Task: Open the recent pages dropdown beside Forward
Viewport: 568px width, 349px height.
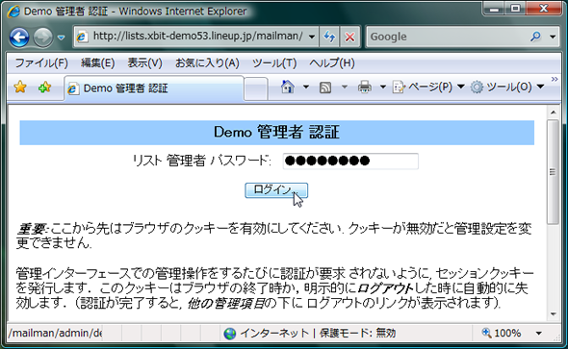Action: point(62,37)
